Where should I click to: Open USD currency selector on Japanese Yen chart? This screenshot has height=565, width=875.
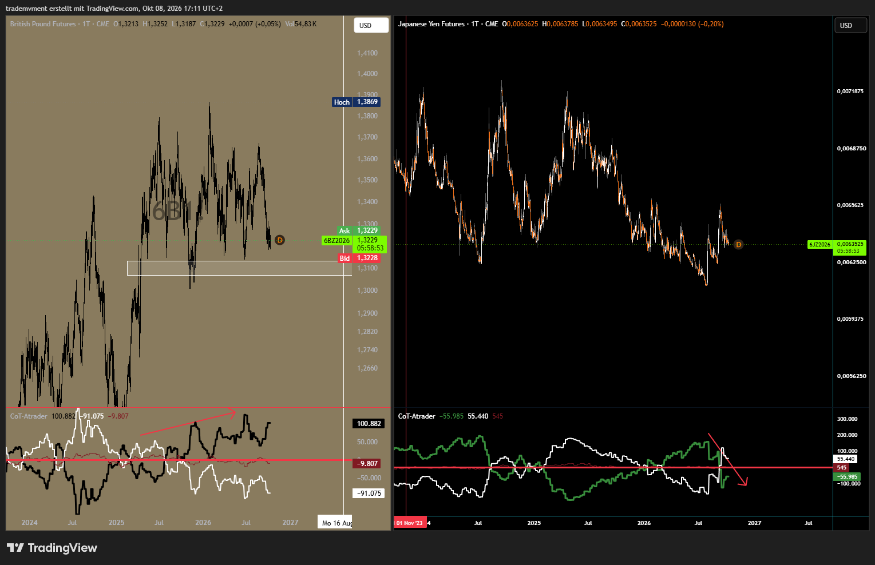850,25
